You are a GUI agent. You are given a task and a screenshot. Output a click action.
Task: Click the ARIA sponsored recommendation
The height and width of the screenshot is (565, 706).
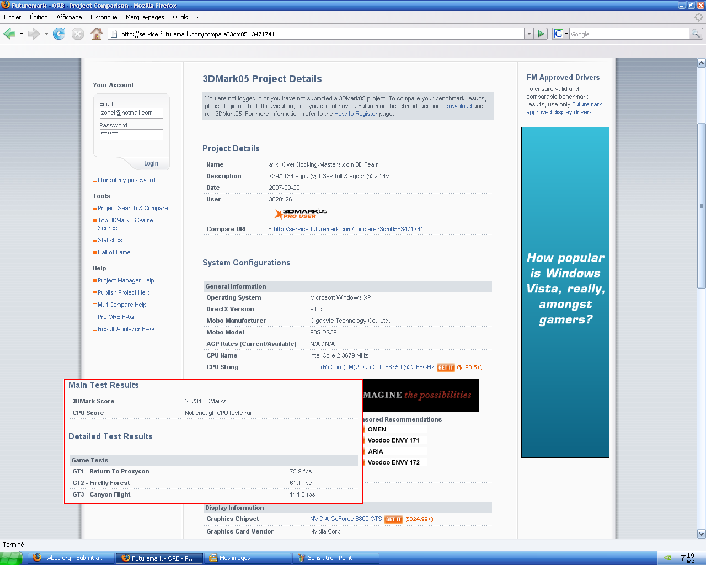click(375, 451)
